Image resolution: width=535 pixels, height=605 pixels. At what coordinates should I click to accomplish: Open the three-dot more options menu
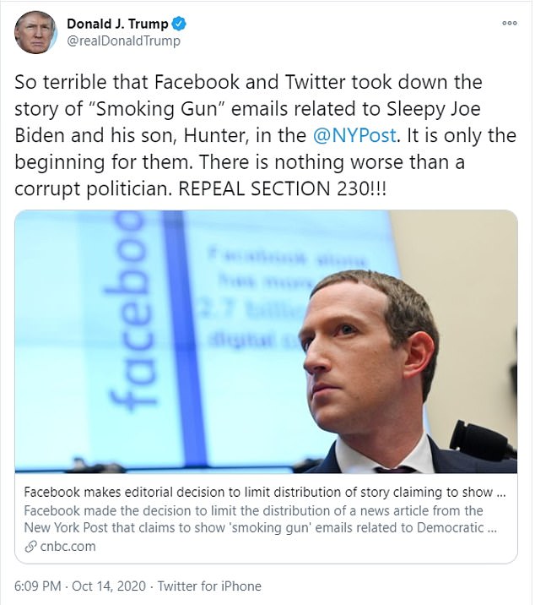(509, 24)
